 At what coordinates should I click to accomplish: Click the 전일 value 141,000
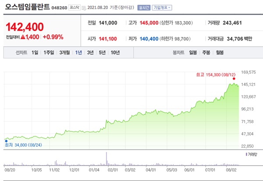(108, 23)
